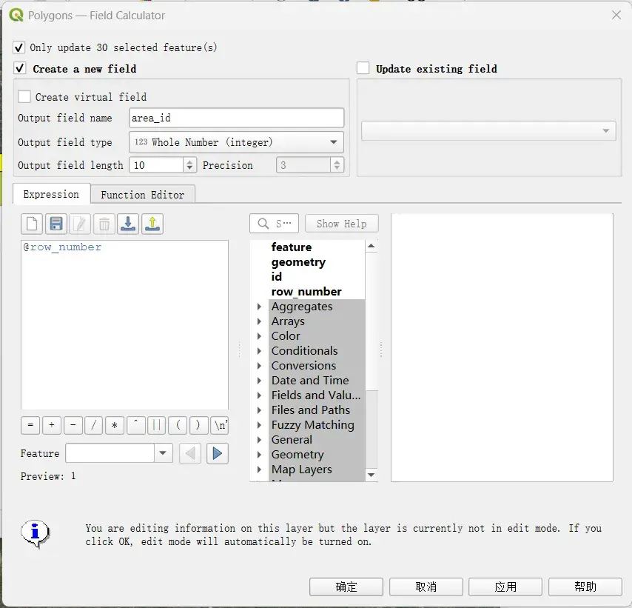Screen dimensions: 632x608
Task: Click the edit stored expression pencil icon
Action: click(x=80, y=224)
